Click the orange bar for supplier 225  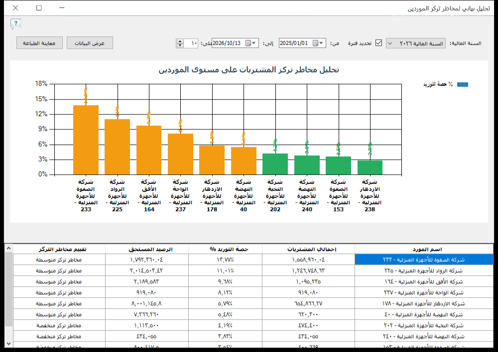[x=117, y=147]
